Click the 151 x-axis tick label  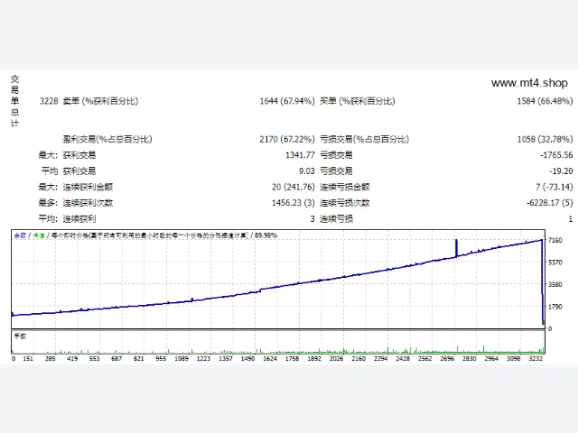(28, 358)
